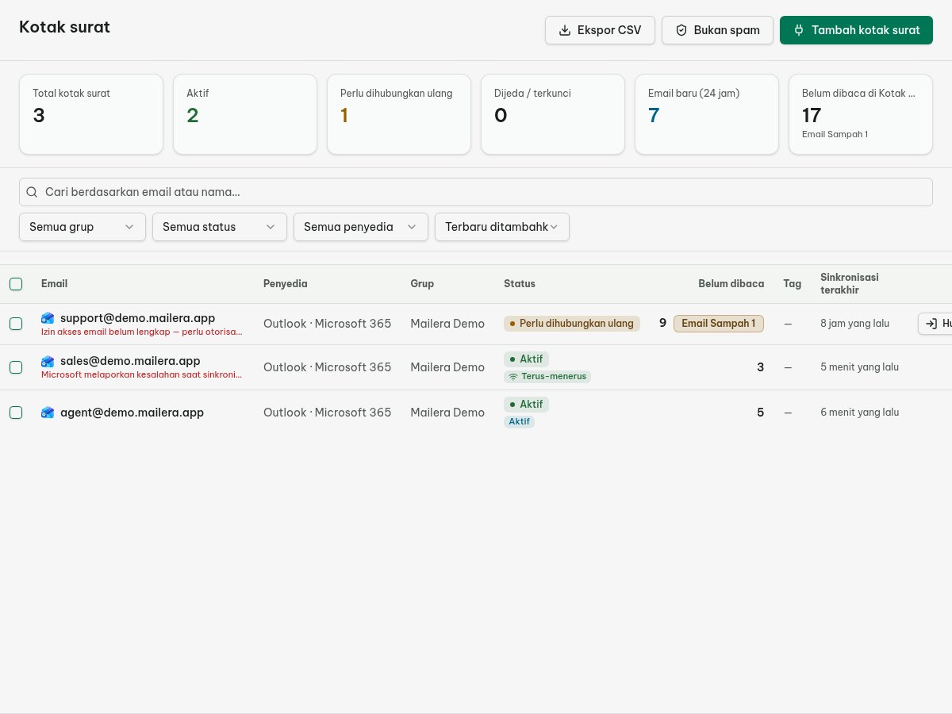Open the "Terbaru ditambahk" sort dropdown
This screenshot has height=714, width=952.
click(502, 227)
